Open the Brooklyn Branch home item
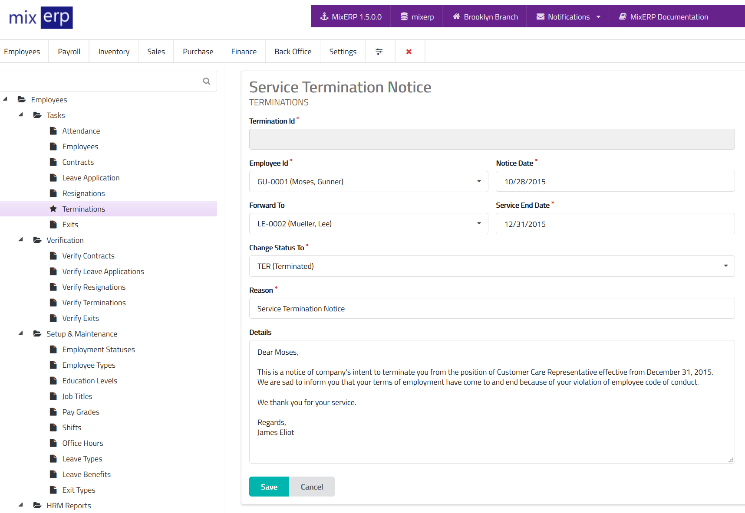This screenshot has height=513, width=745. point(485,17)
